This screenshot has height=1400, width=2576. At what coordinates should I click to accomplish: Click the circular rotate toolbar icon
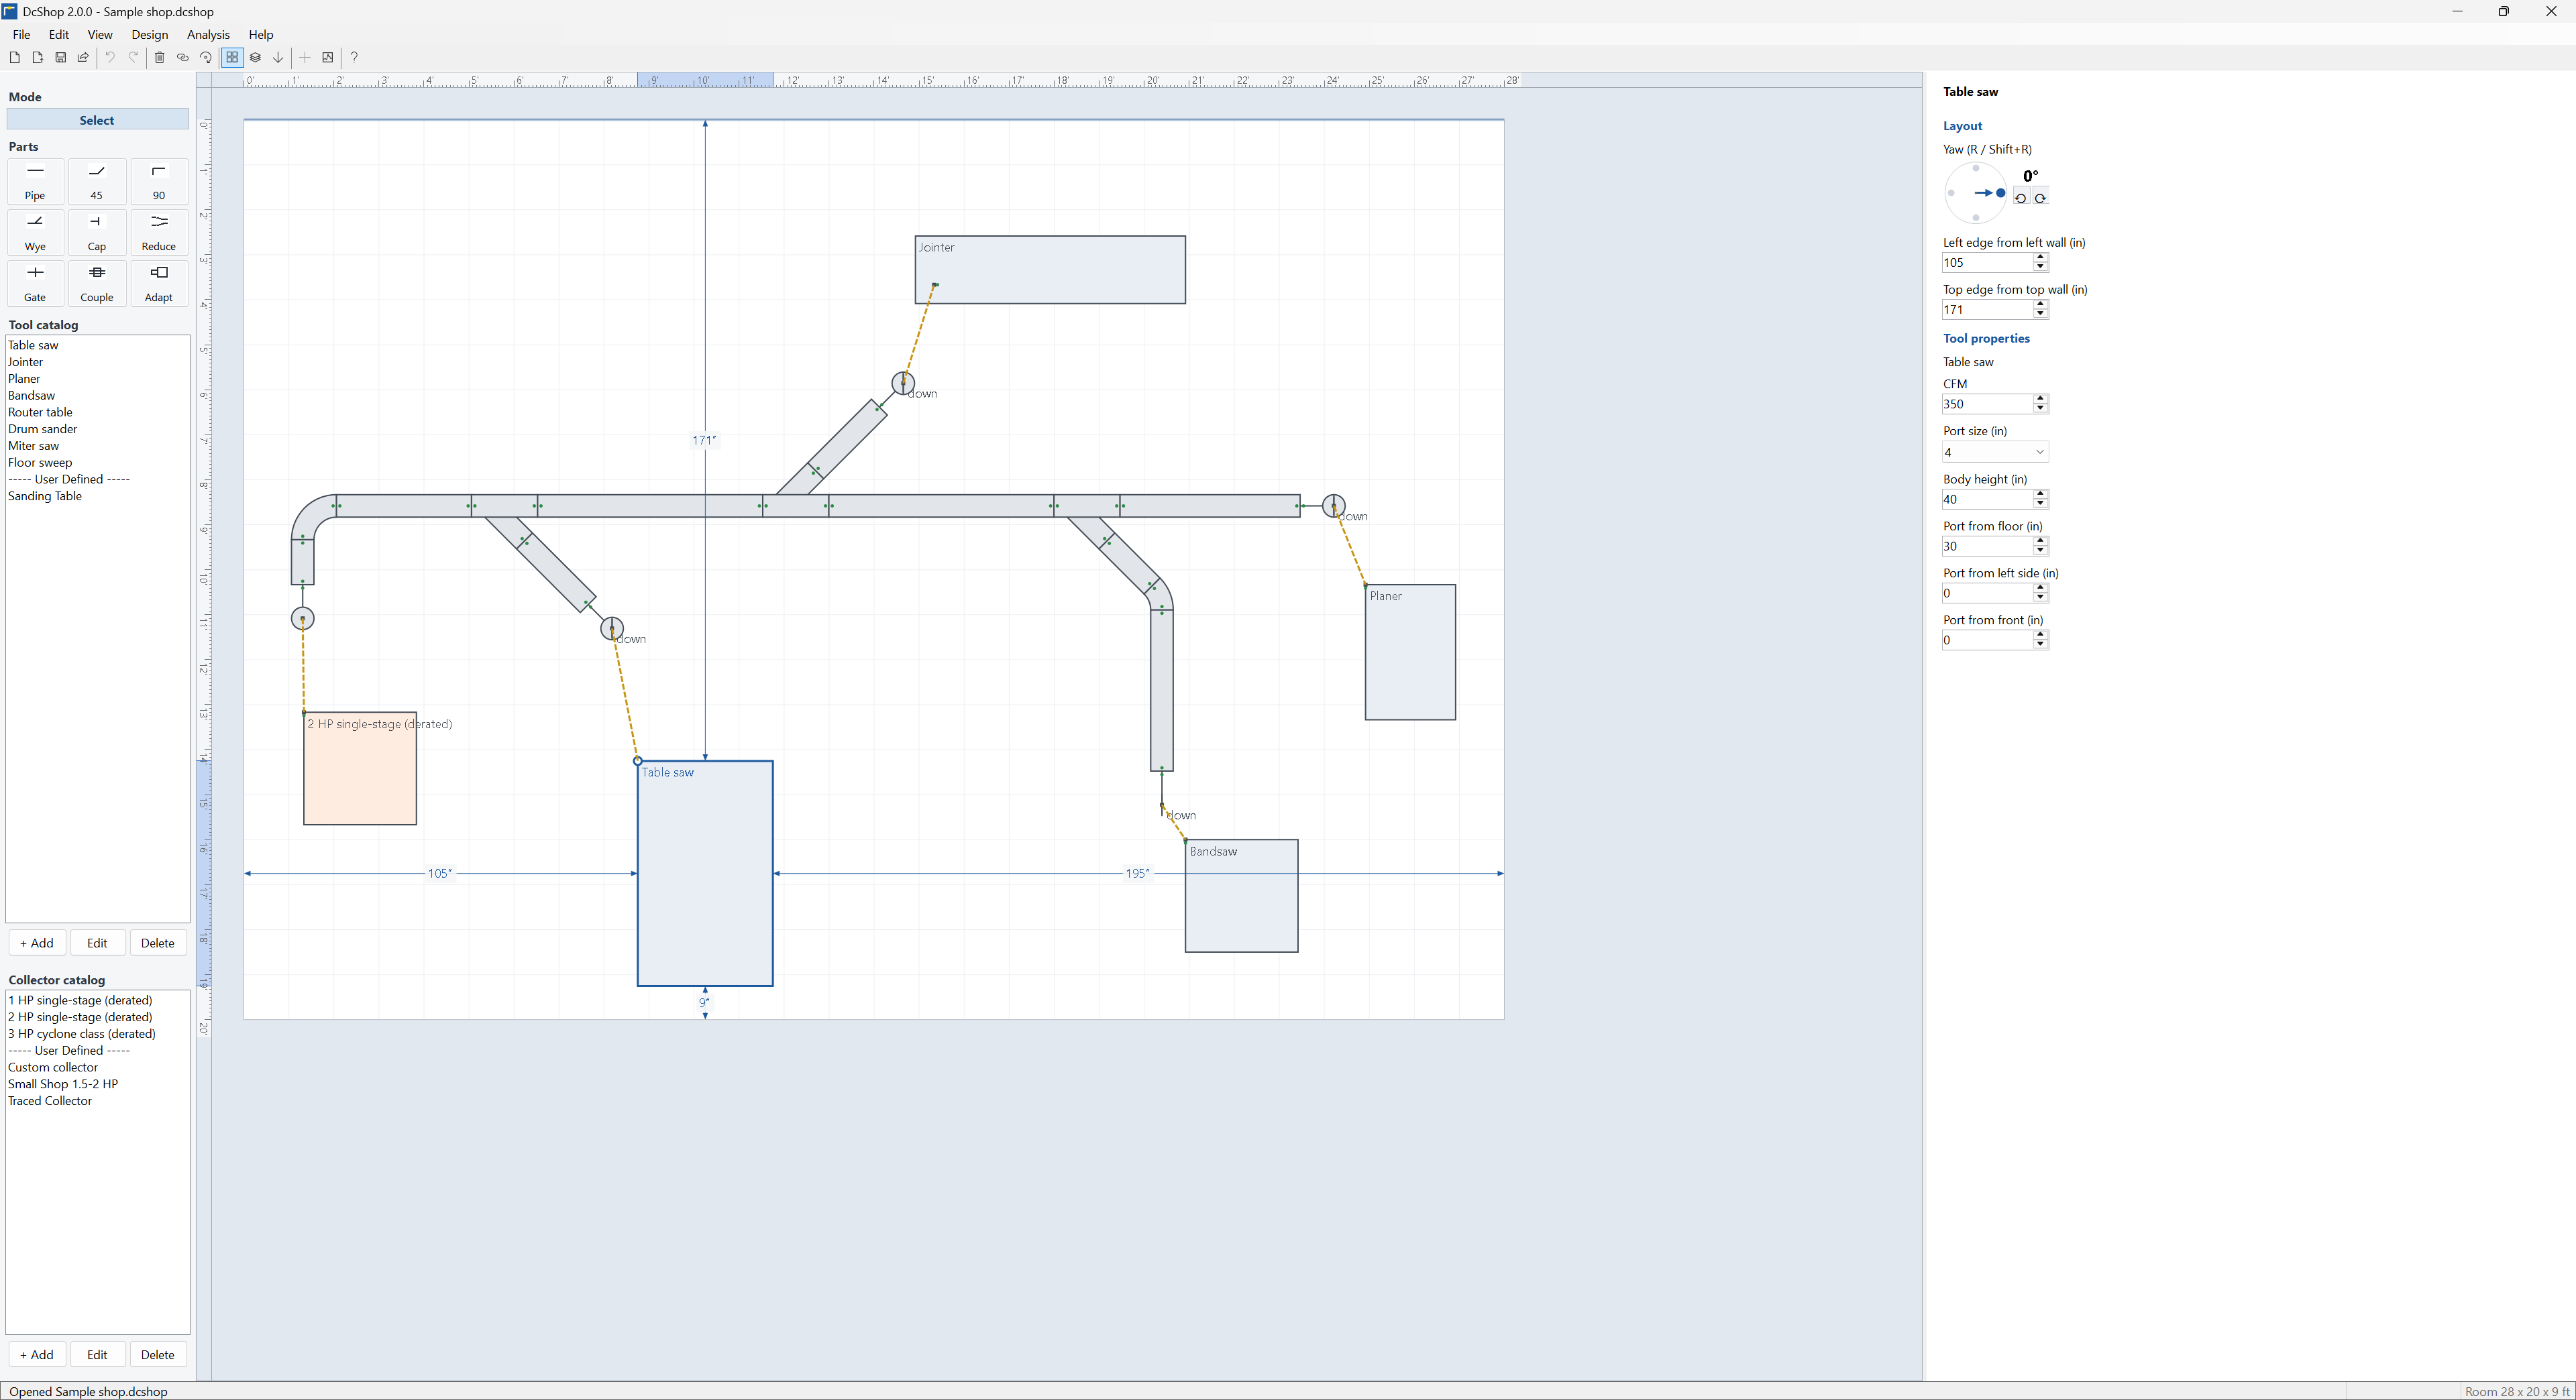click(x=205, y=58)
